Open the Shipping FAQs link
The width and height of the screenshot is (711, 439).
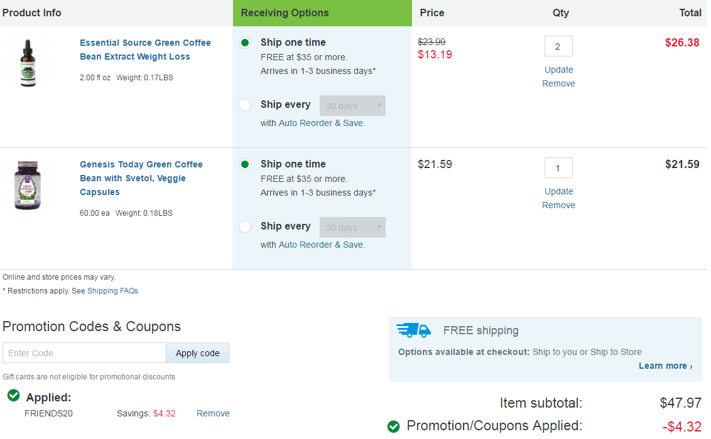112,291
